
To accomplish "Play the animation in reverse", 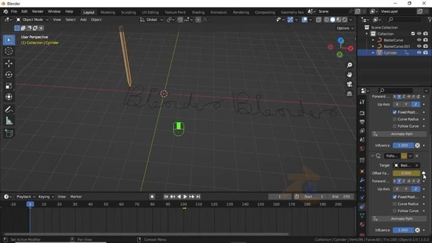I will click(179, 196).
